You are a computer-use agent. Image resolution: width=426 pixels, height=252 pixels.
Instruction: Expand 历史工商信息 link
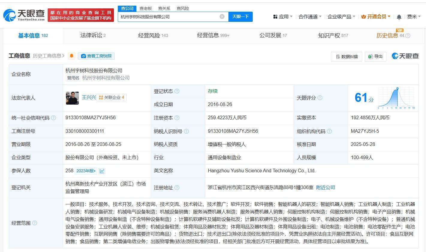49,56
